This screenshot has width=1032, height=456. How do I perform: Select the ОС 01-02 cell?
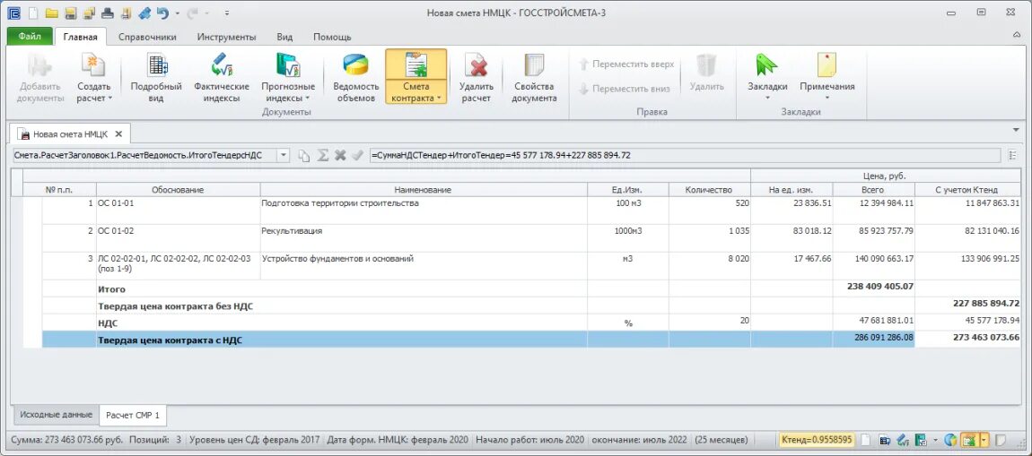(178, 238)
